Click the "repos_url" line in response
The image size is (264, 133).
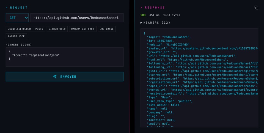[x=202, y=86]
